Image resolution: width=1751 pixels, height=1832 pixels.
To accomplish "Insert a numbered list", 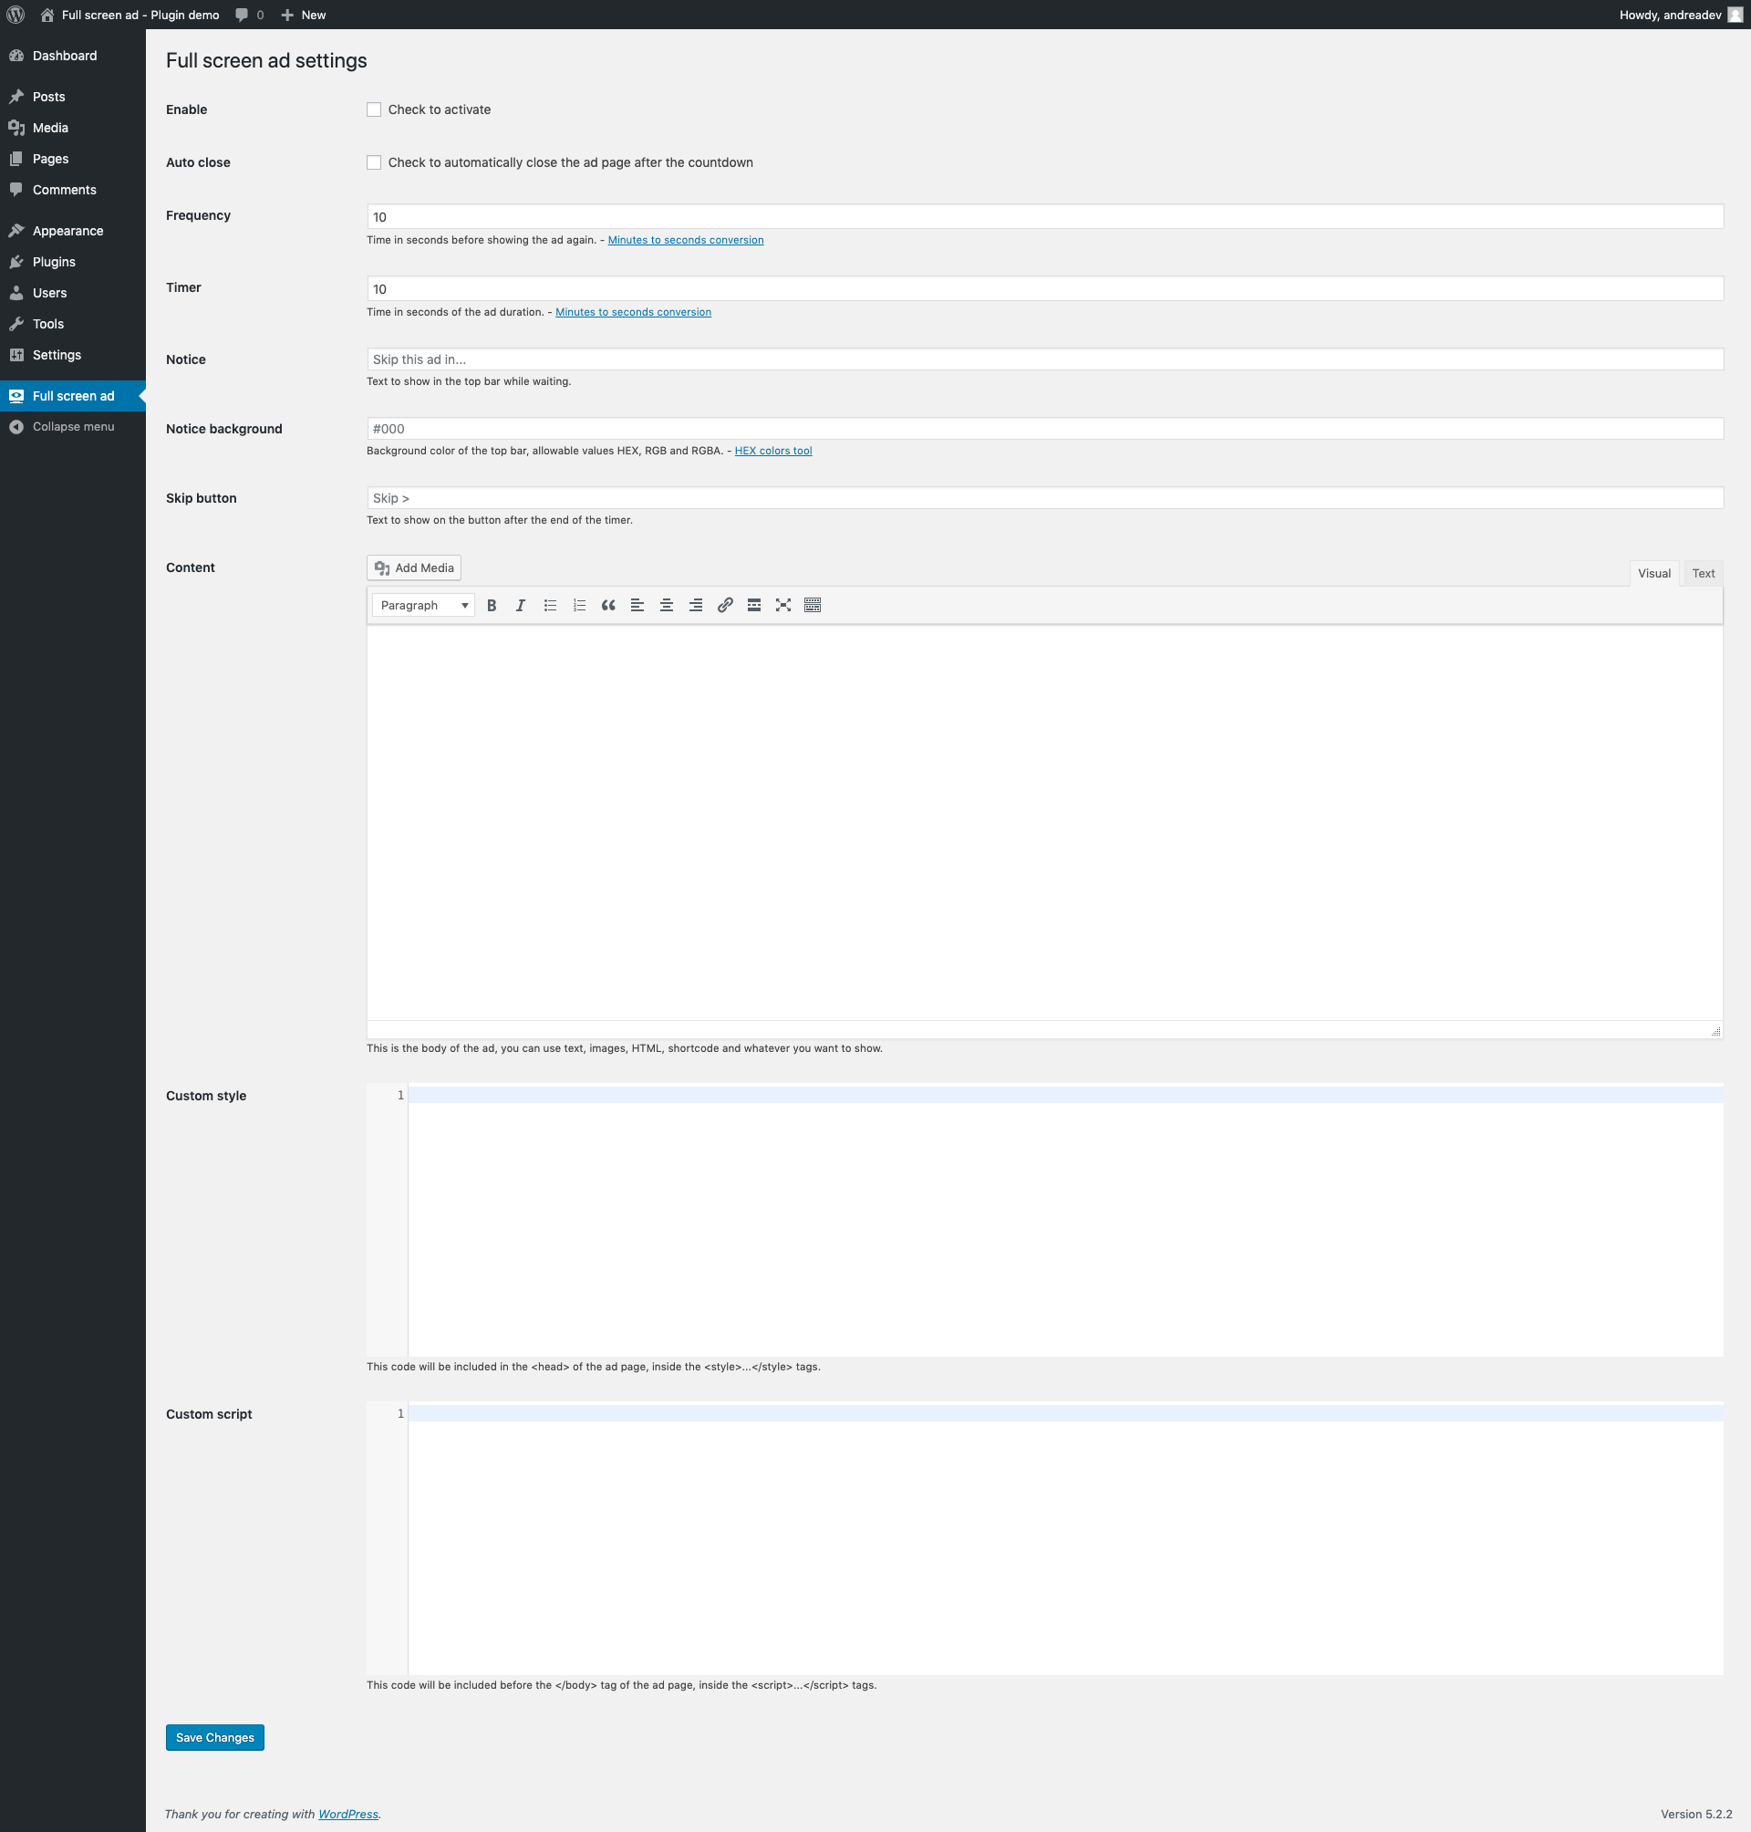I will (580, 605).
